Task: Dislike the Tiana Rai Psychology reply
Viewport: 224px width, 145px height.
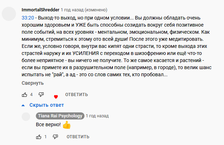Action: pos(55,137)
